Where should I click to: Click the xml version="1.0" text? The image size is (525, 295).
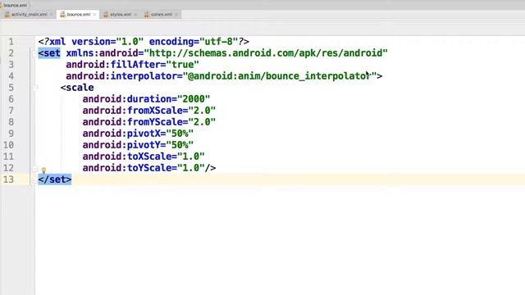97,42
